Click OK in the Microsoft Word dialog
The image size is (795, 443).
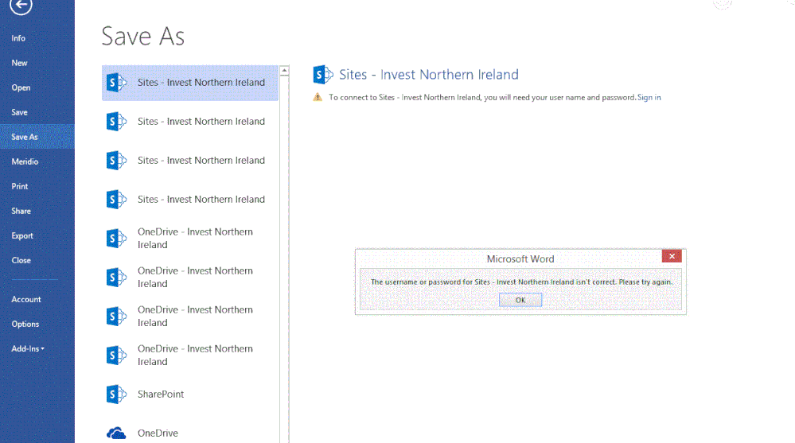(520, 300)
